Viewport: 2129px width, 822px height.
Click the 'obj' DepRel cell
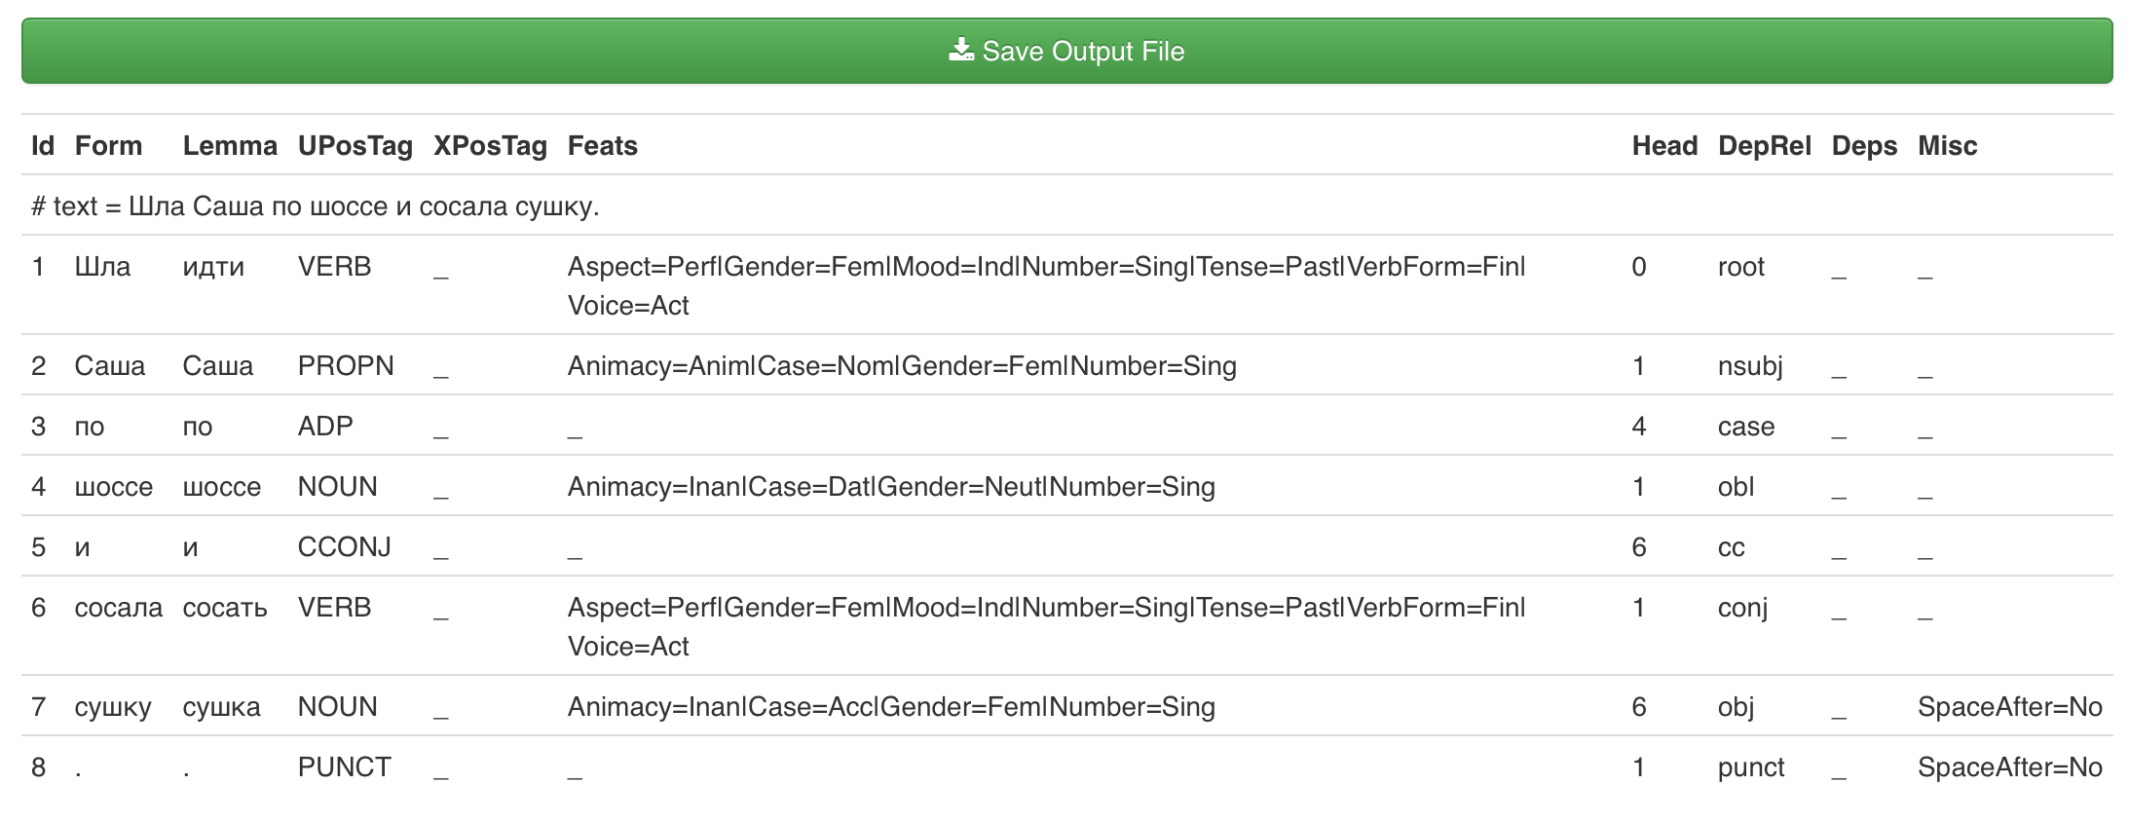coord(1736,707)
